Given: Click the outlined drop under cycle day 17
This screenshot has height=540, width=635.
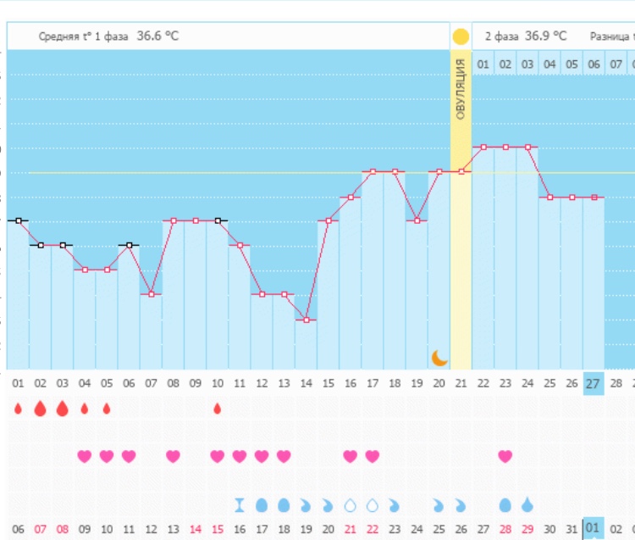Looking at the screenshot, I should [373, 505].
